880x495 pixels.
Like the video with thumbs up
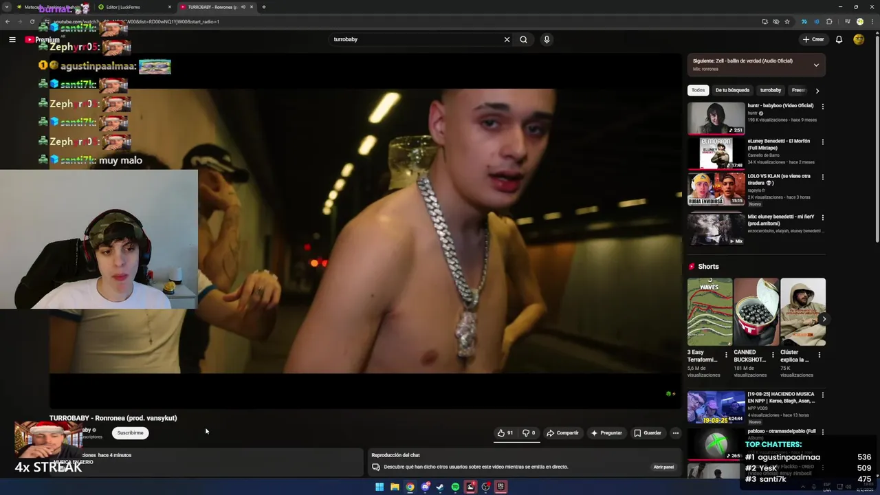[x=505, y=432]
